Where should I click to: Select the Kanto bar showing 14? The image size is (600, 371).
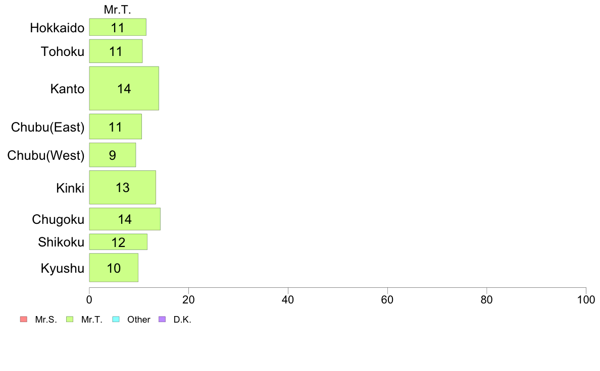click(124, 88)
